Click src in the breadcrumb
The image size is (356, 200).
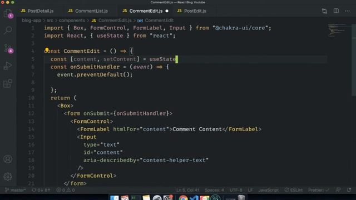point(50,21)
